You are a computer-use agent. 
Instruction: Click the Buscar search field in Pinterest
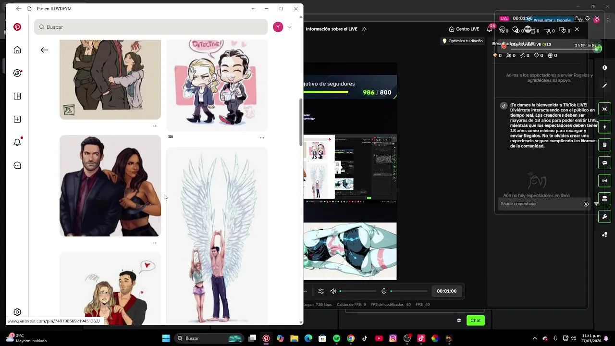151,27
